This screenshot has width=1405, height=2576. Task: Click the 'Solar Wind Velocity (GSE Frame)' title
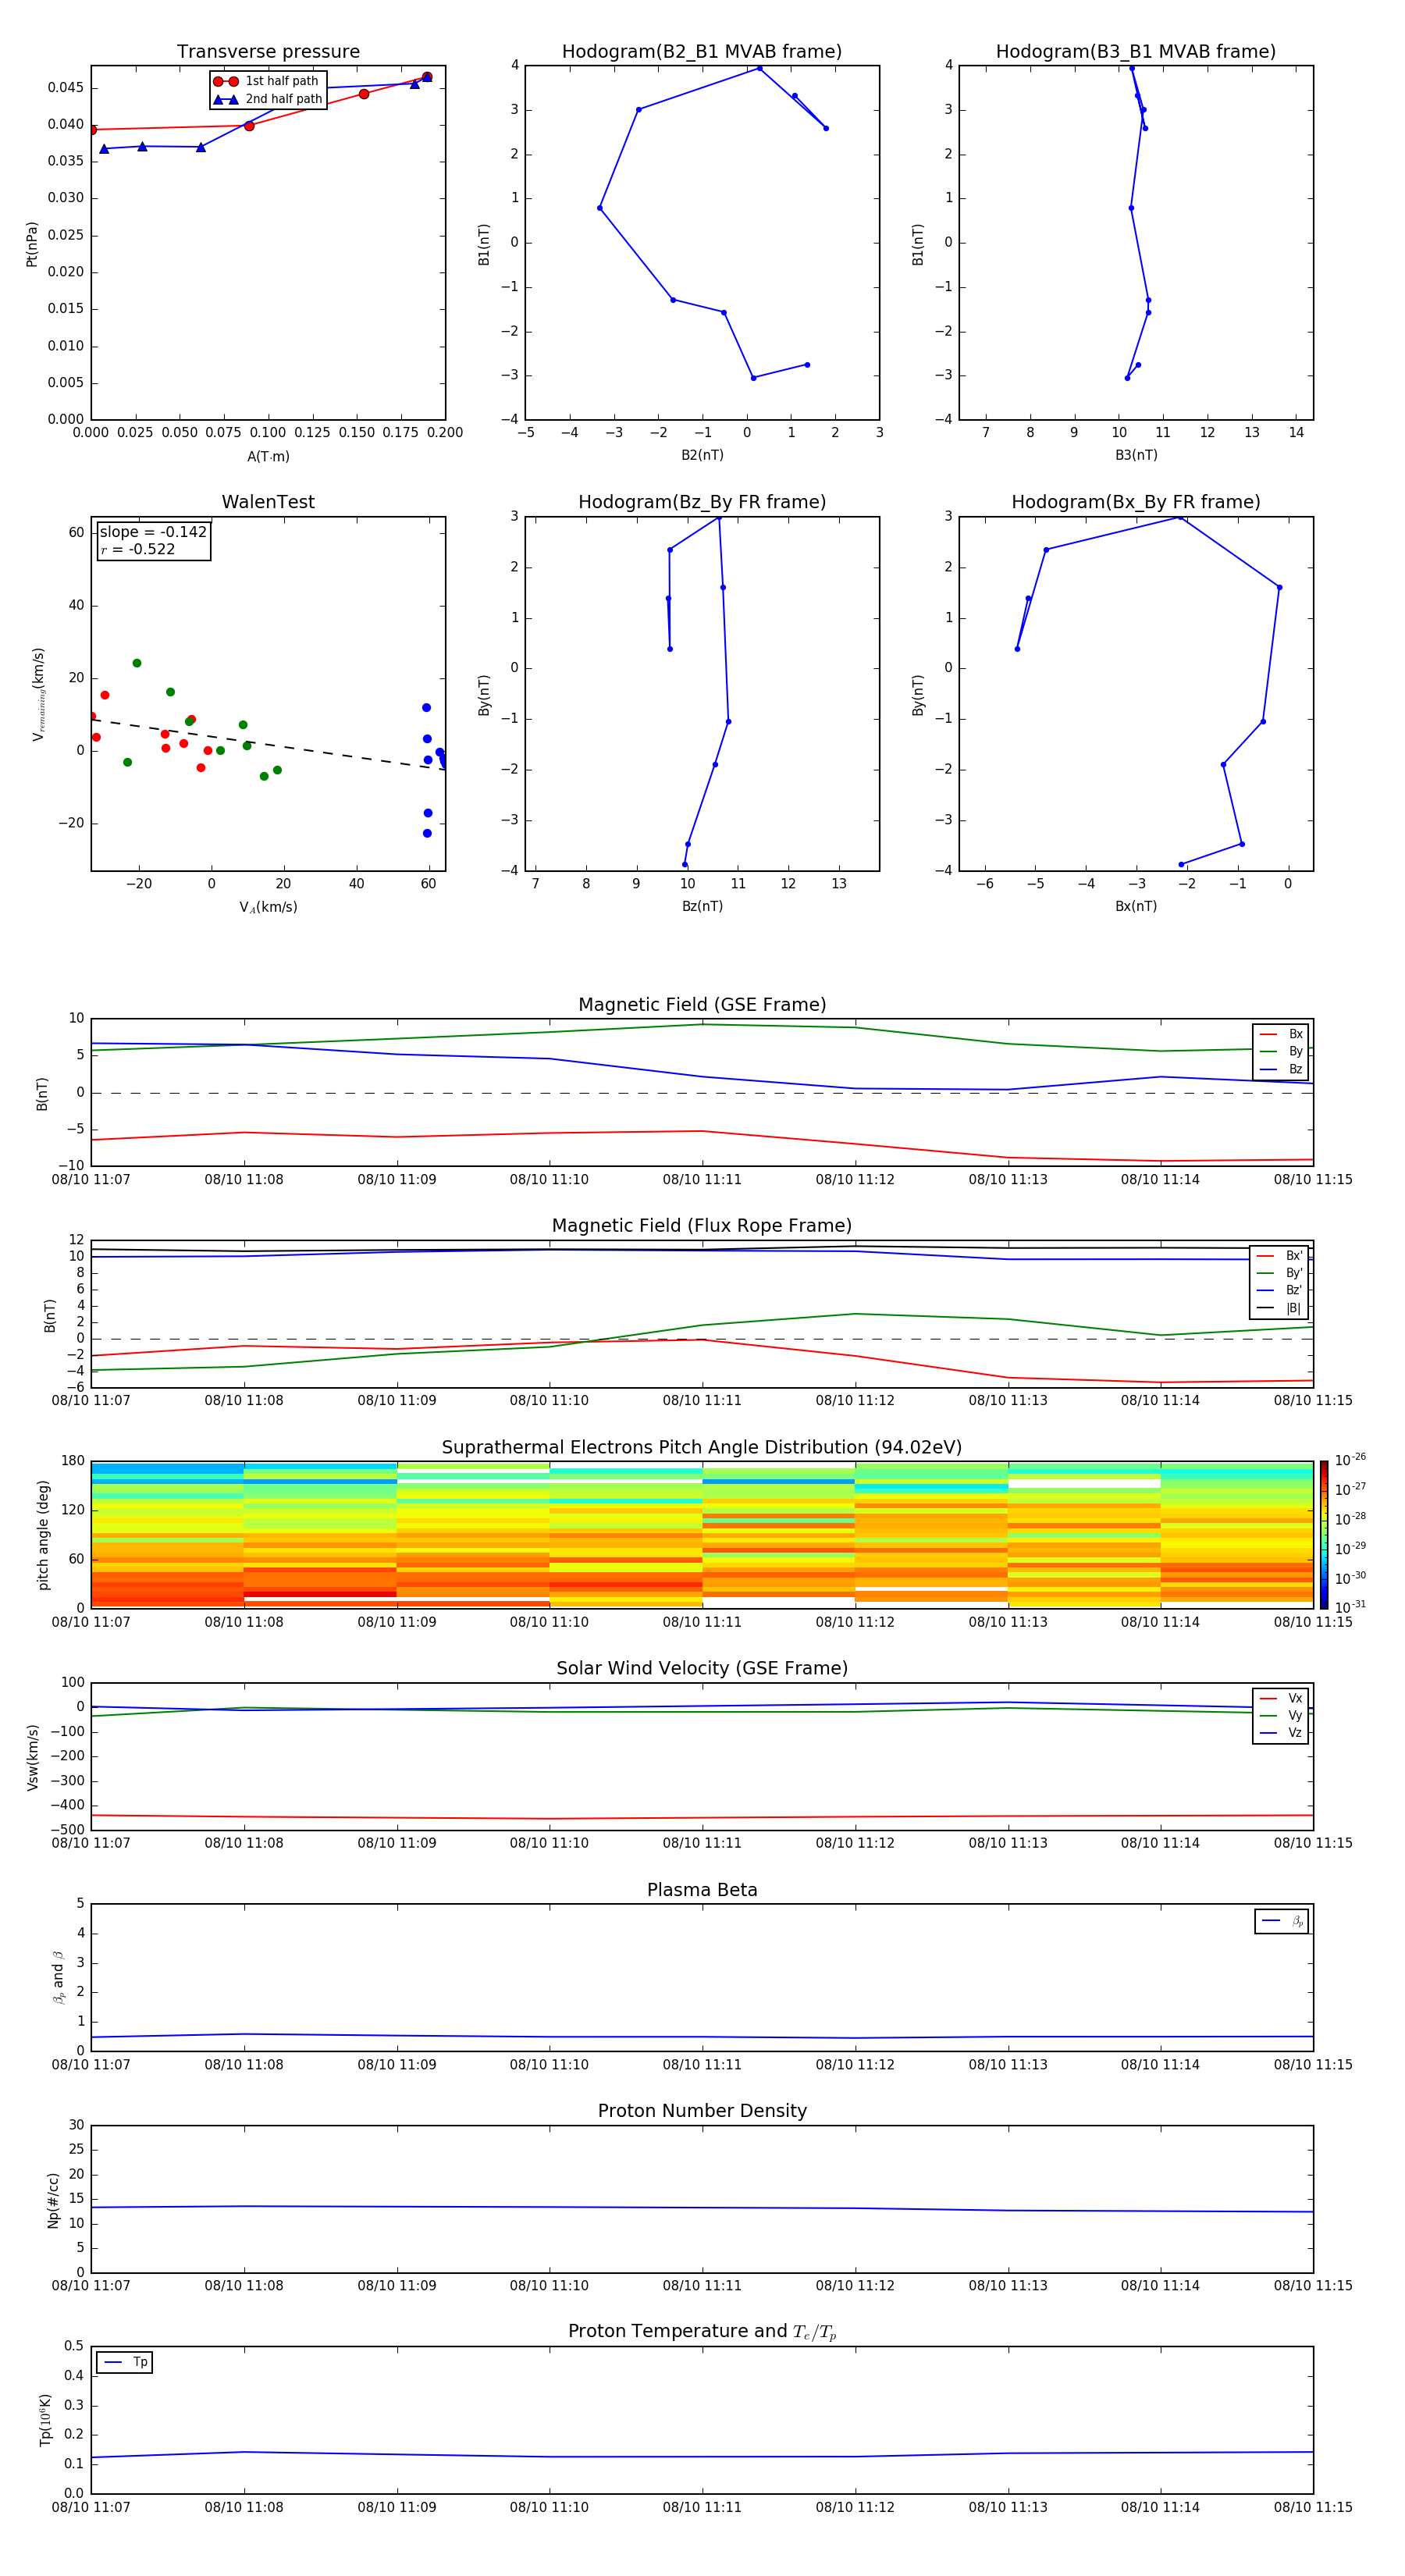[702, 1669]
